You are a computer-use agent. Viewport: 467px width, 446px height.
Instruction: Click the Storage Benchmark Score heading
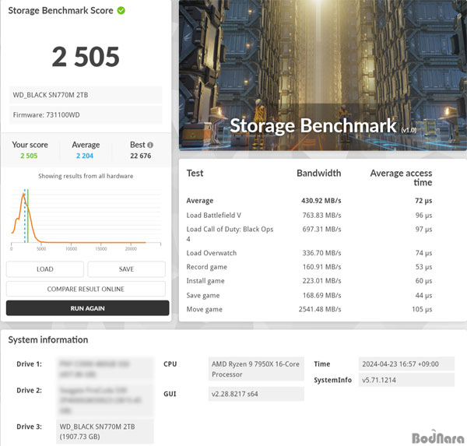click(61, 10)
